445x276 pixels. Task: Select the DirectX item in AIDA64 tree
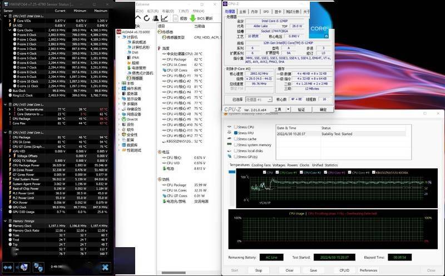[131, 119]
